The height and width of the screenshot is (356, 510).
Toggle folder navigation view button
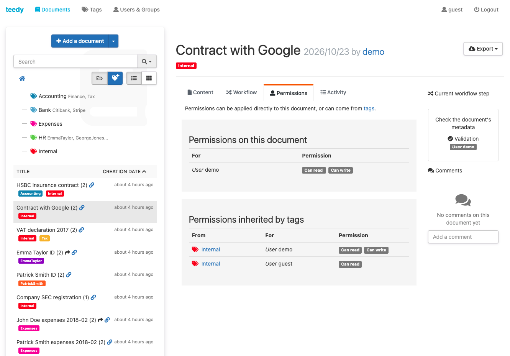(100, 78)
